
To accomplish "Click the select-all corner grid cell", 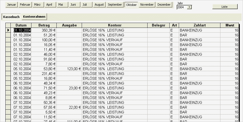I will [8, 25].
